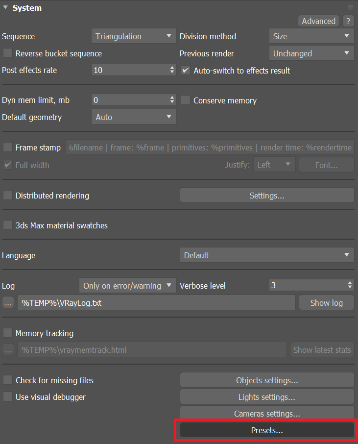Viewport: 358px width, 444px height.
Task: Open the Sequence dropdown showing Triangulation
Action: pyautogui.click(x=133, y=35)
